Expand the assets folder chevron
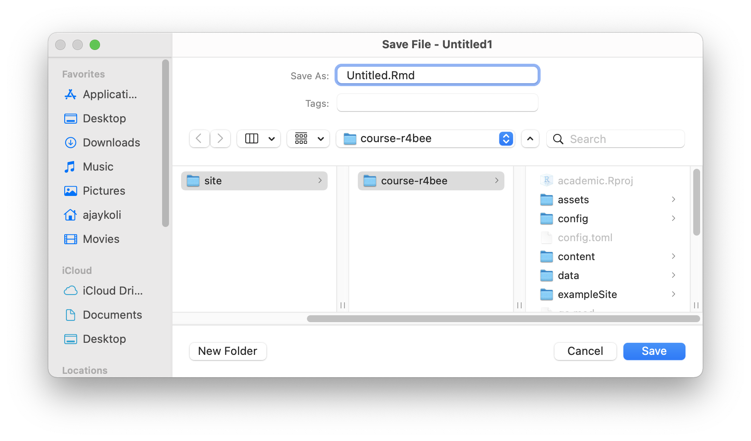The image size is (751, 441). pyautogui.click(x=673, y=199)
